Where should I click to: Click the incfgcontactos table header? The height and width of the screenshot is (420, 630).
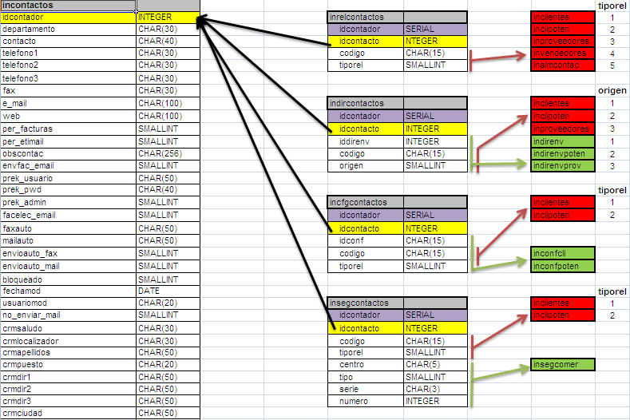(x=365, y=203)
